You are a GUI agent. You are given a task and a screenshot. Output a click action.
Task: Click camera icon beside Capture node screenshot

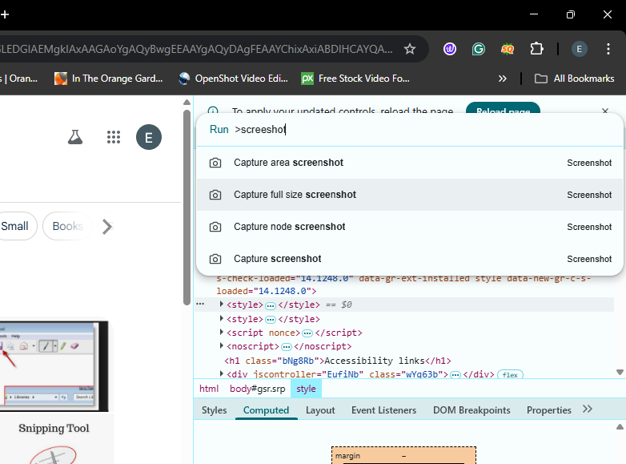(x=215, y=227)
